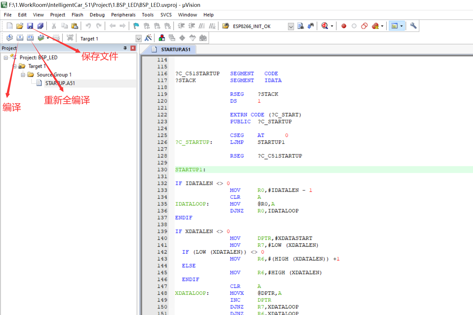Insert or remove a bookmark
This screenshot has width=473, height=315.
tap(136, 26)
